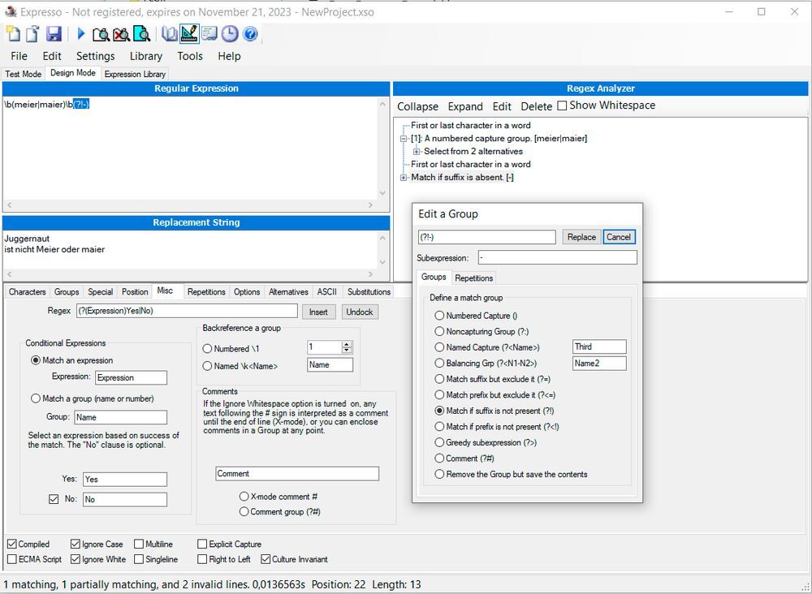Open Expresso help with question mark icon

pyautogui.click(x=248, y=34)
